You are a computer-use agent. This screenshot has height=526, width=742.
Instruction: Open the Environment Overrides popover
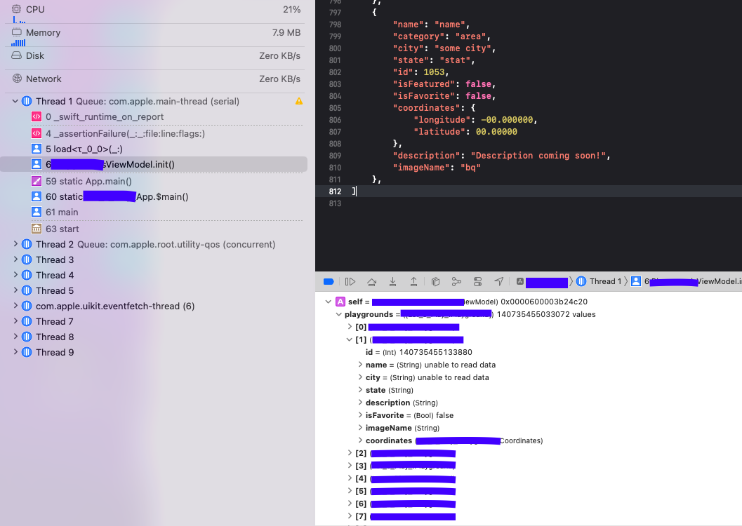[477, 281]
